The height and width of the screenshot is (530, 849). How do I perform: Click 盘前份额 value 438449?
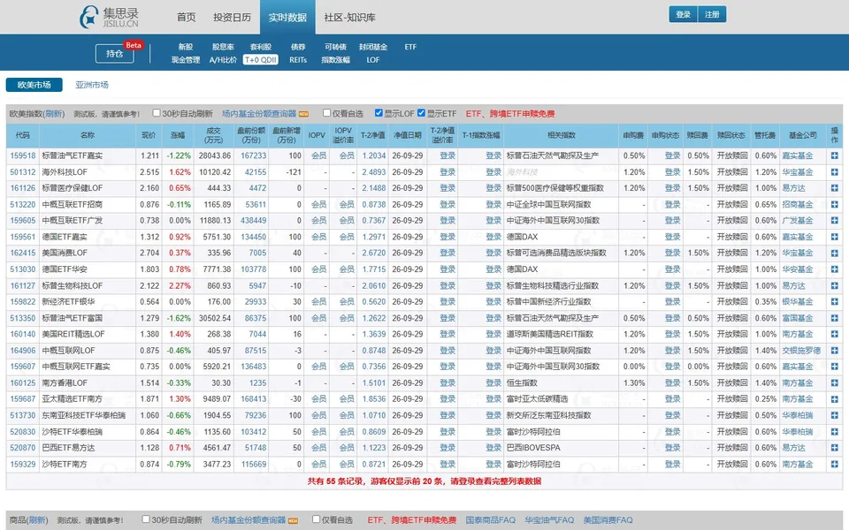(x=254, y=221)
